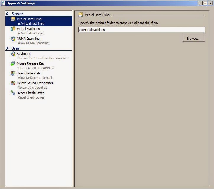214x189 pixels.
Task: Collapse the User section
Action: click(7, 48)
